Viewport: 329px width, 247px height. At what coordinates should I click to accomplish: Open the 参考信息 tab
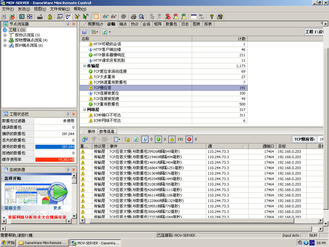pos(107,131)
